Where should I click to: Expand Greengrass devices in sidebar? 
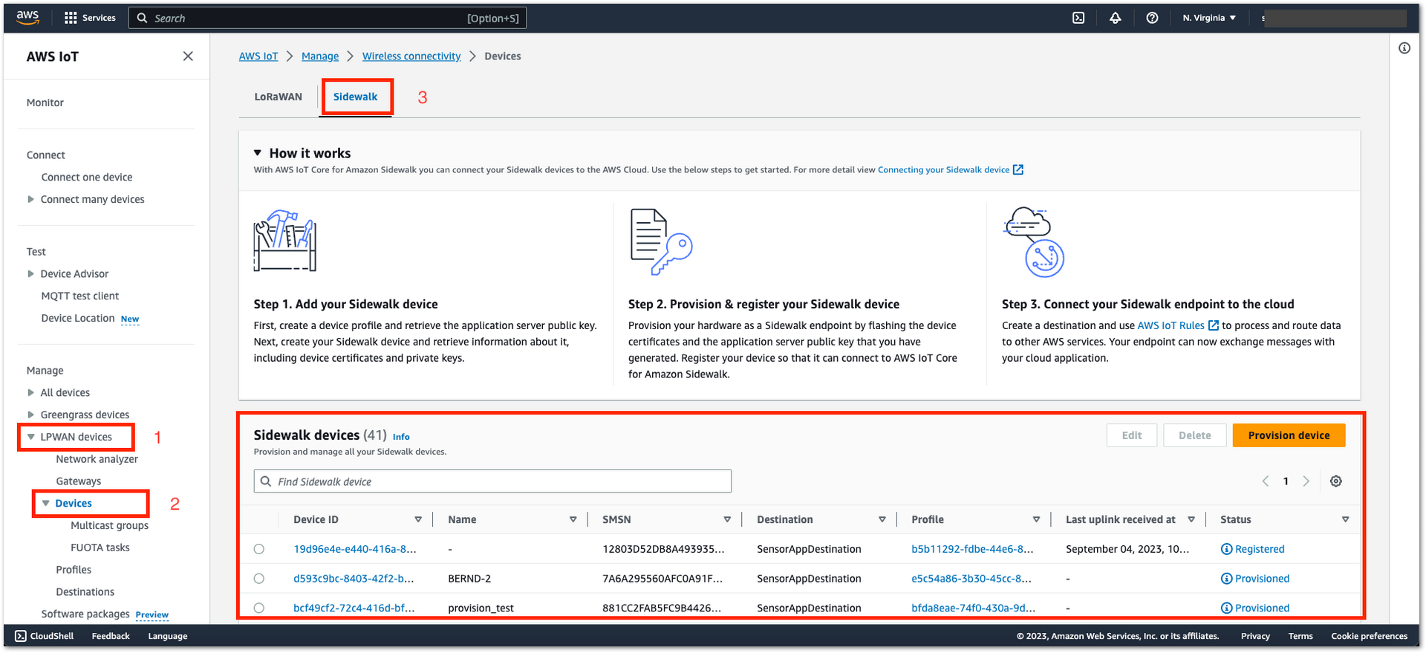point(30,415)
